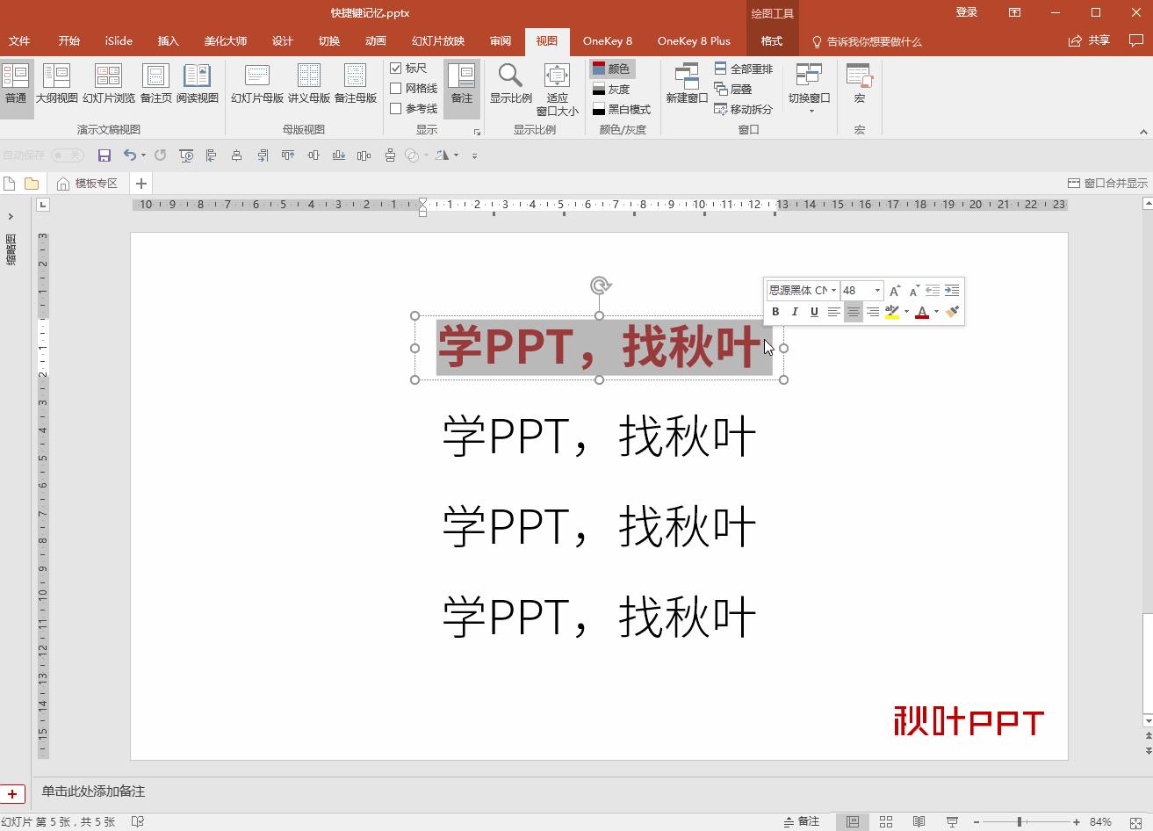
Task: Click the Save icon in Quick Access Toolbar
Action: [x=104, y=155]
